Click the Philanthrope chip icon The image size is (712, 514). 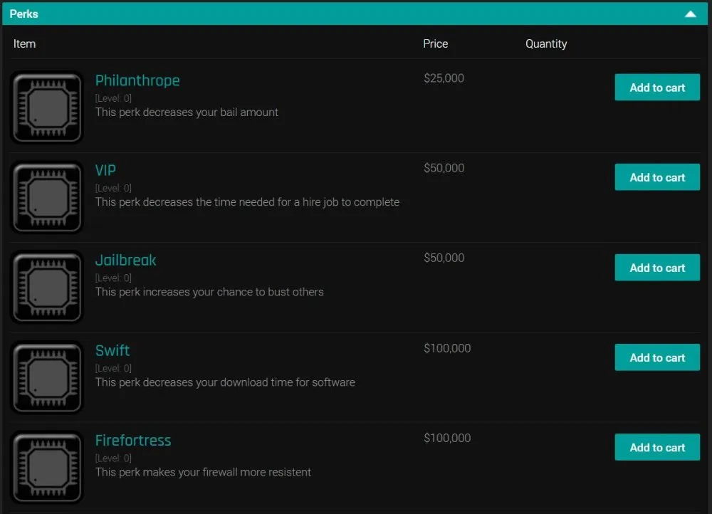point(46,107)
